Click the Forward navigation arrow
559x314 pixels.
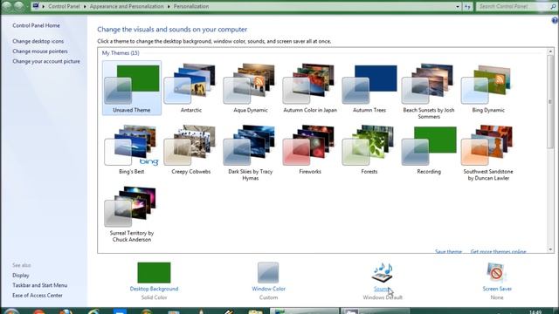click(18, 6)
